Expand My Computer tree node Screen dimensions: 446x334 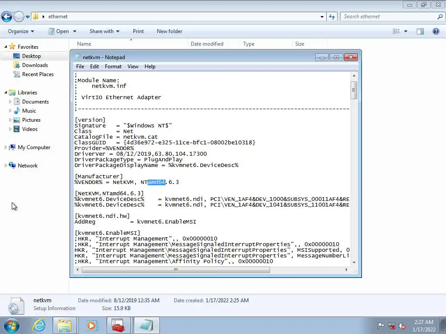click(x=6, y=147)
